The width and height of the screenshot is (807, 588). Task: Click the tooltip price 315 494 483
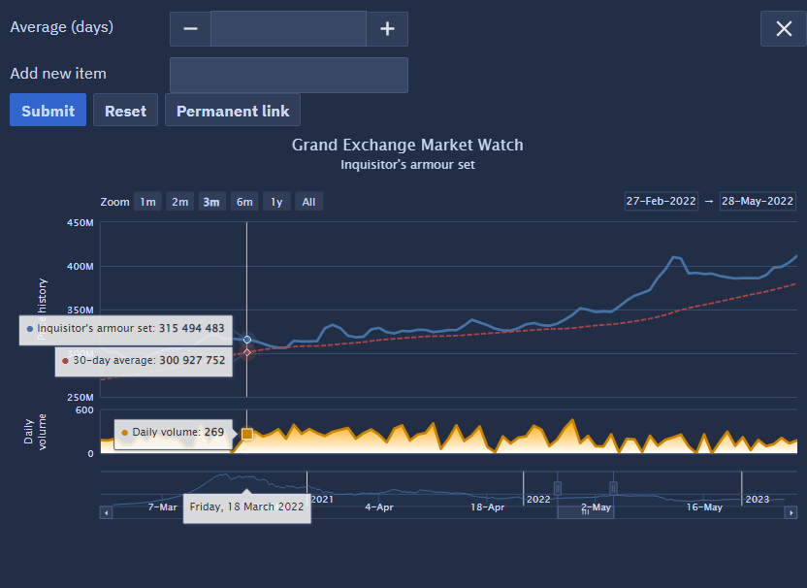pyautogui.click(x=191, y=329)
